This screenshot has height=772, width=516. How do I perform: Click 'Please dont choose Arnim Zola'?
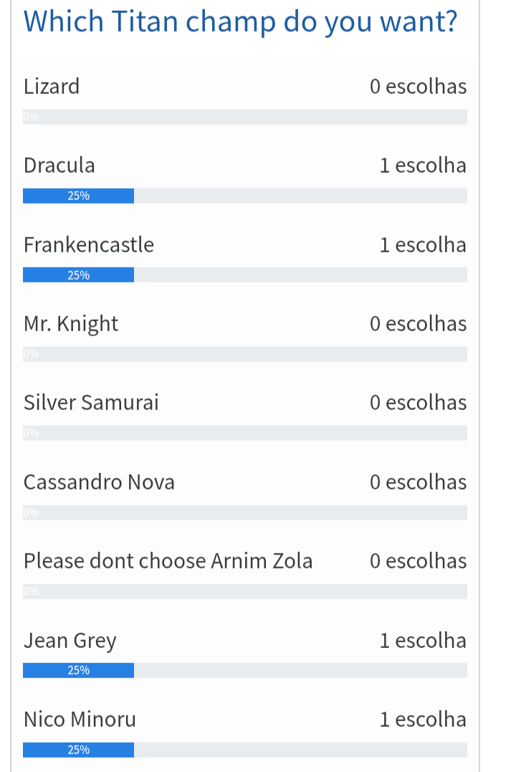pyautogui.click(x=168, y=561)
